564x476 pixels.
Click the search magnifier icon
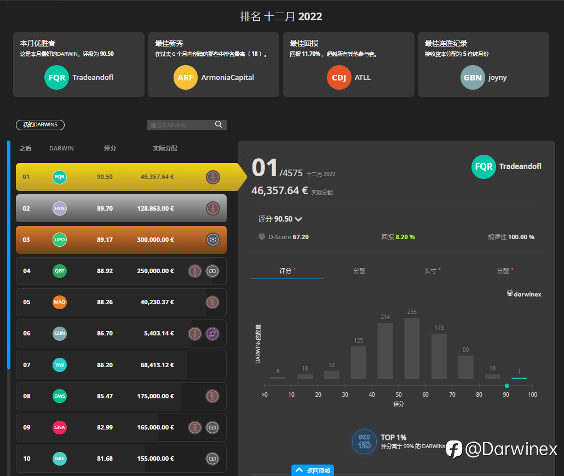218,124
